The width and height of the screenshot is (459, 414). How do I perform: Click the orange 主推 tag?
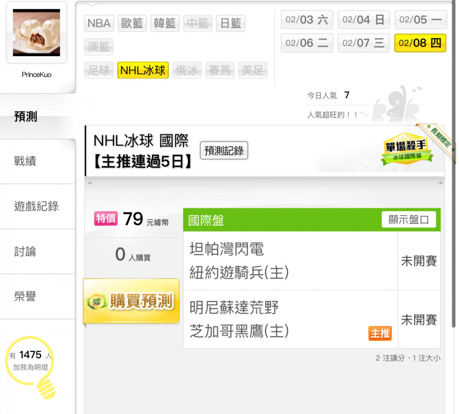[380, 333]
